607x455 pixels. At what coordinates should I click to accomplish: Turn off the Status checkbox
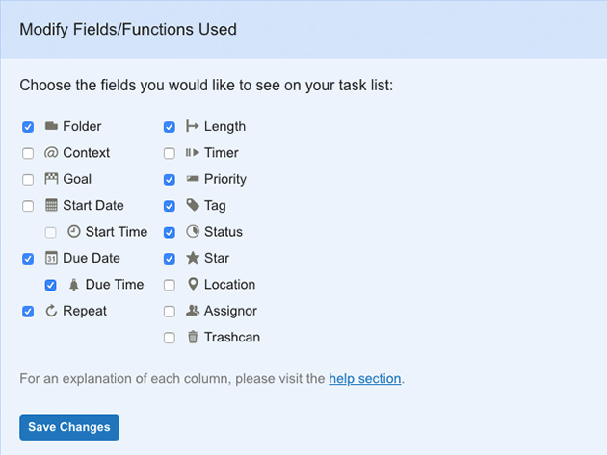[x=170, y=233]
